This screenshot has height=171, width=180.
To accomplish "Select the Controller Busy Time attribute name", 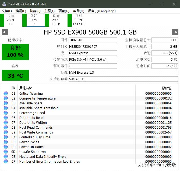I will [35, 137].
